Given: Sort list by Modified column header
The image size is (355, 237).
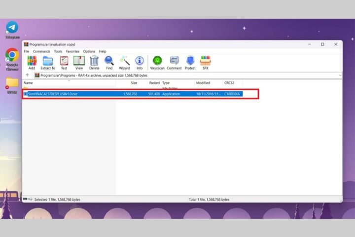Looking at the screenshot, I should 203,83.
